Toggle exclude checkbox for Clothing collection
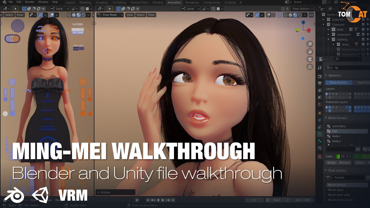 (x=363, y=39)
